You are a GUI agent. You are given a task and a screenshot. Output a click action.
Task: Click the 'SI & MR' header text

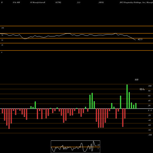point(16,2)
